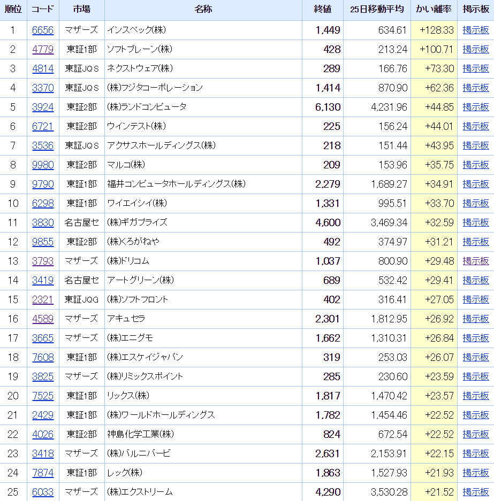Open stock code 9980 for マルコ(株)
The width and height of the screenshot is (494, 501).
pyautogui.click(x=43, y=165)
